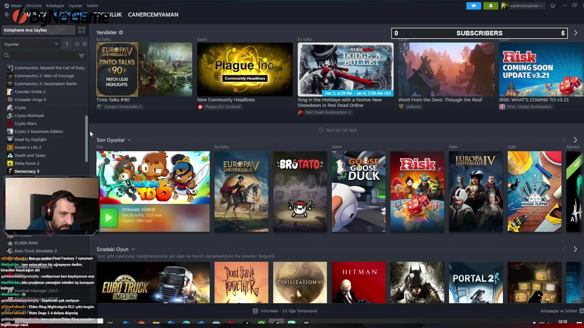Open the announcements megaphone button
The image size is (584, 328).
pos(474,6)
